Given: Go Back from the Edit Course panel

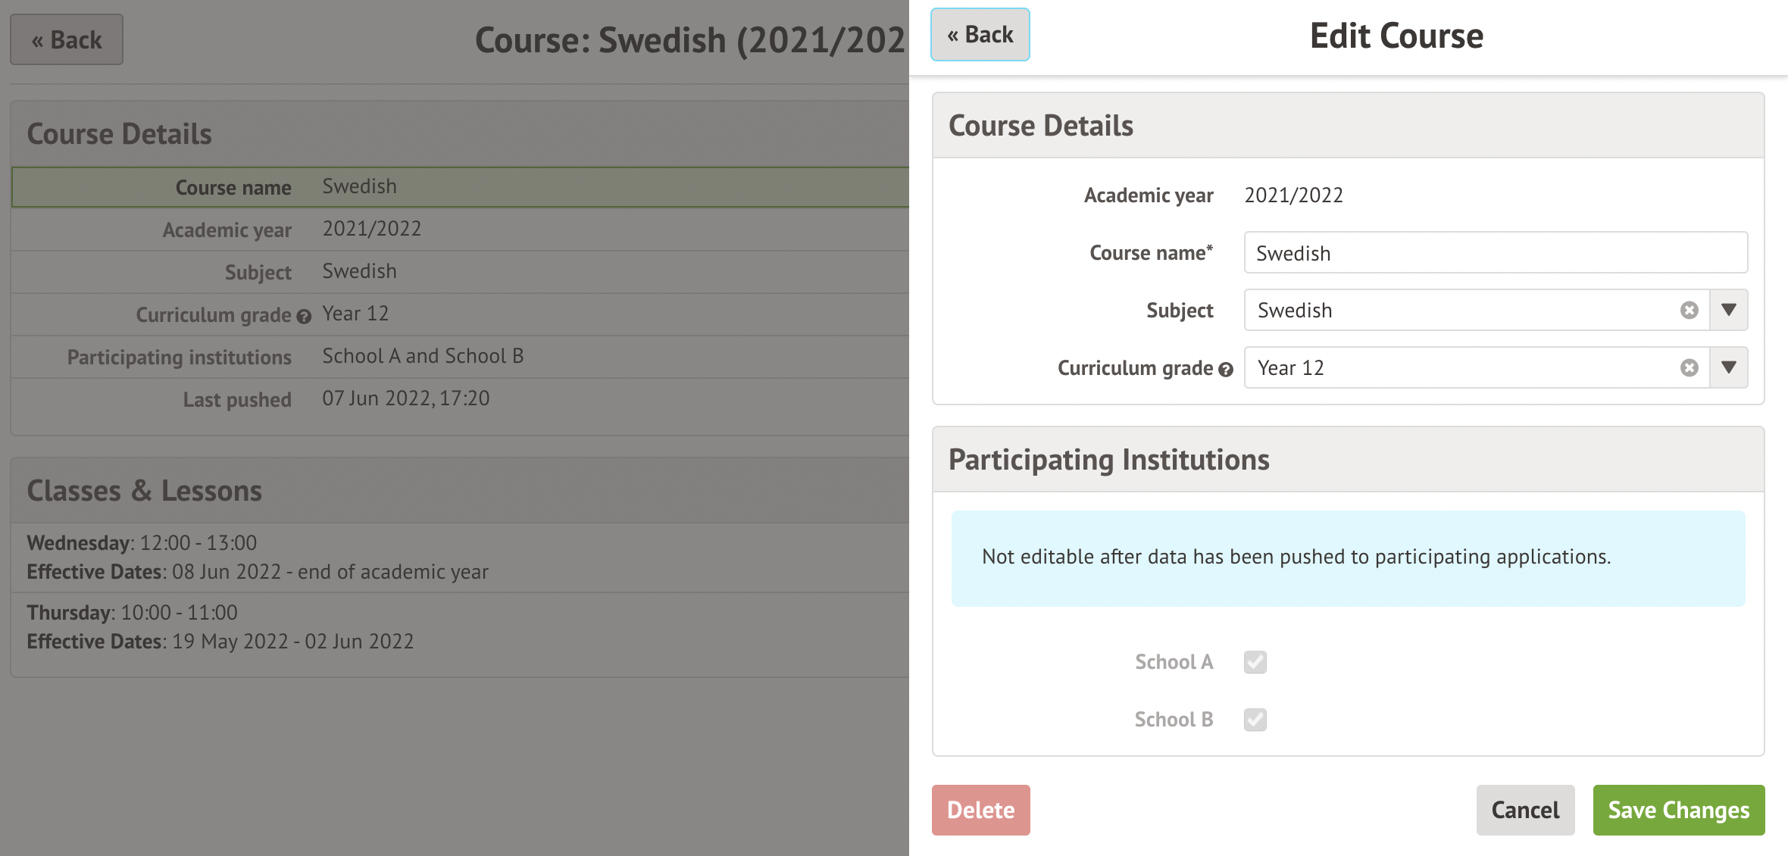Looking at the screenshot, I should click(x=980, y=35).
